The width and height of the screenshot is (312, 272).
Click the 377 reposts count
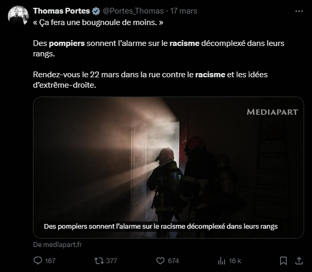pos(112,261)
